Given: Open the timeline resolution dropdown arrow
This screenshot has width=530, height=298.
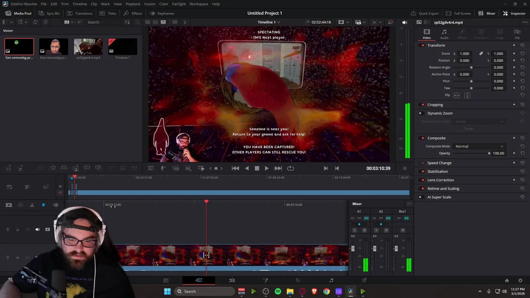Looking at the screenshot, I should [348, 22].
